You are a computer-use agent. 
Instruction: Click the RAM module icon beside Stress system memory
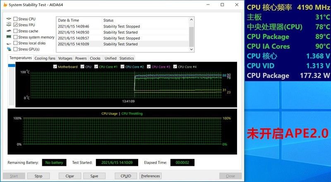(x=9, y=37)
